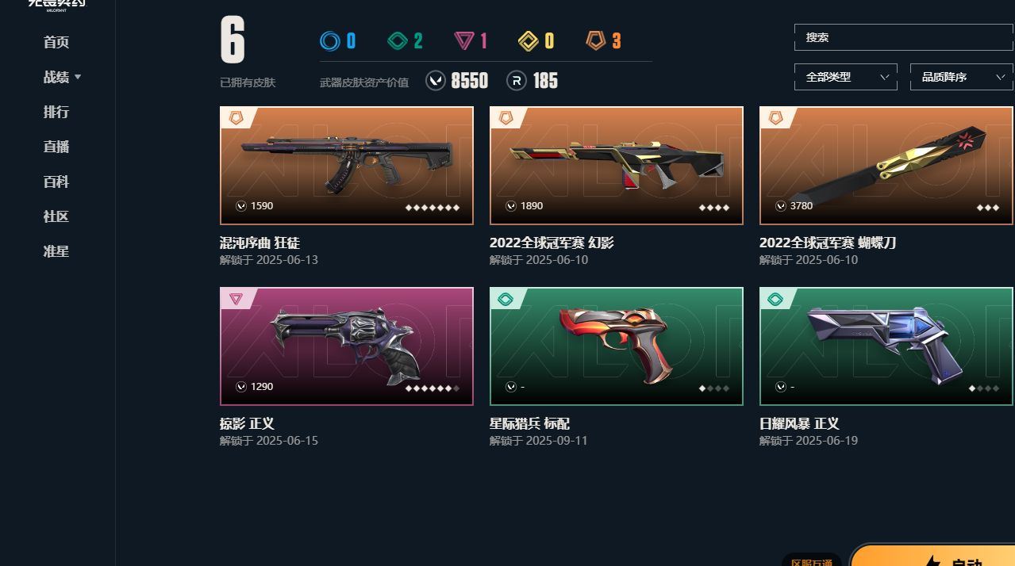Open the 品质降序 sort order dropdown
The width and height of the screenshot is (1015, 566).
[x=962, y=77]
